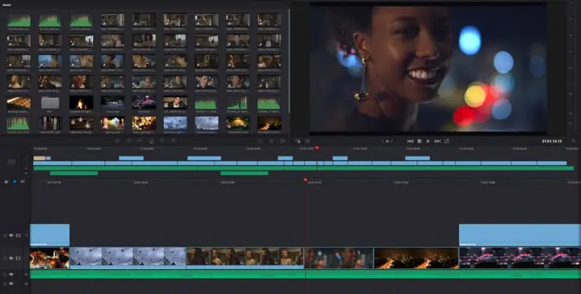
Task: Apply the Cut transition icon
Action: click(x=260, y=141)
